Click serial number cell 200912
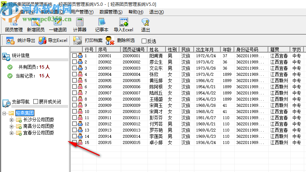 point(105,124)
